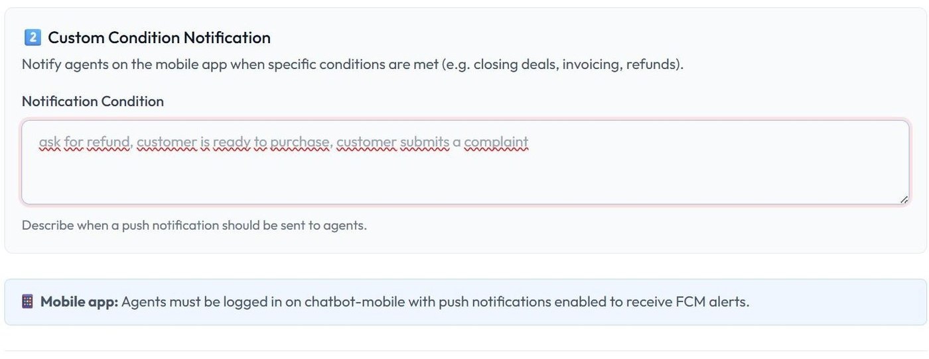The width and height of the screenshot is (929, 359).
Task: Focus the Notification Condition text area
Action: 465,163
